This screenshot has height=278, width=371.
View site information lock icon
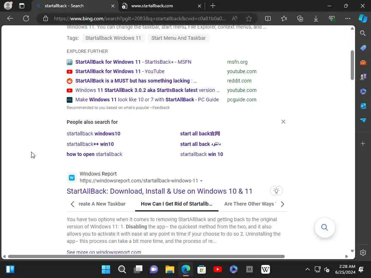click(x=46, y=18)
